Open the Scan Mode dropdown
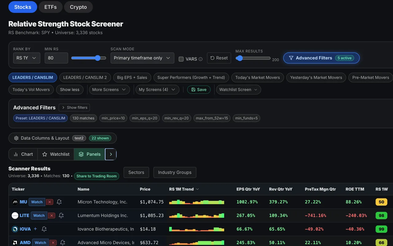 tap(142, 58)
